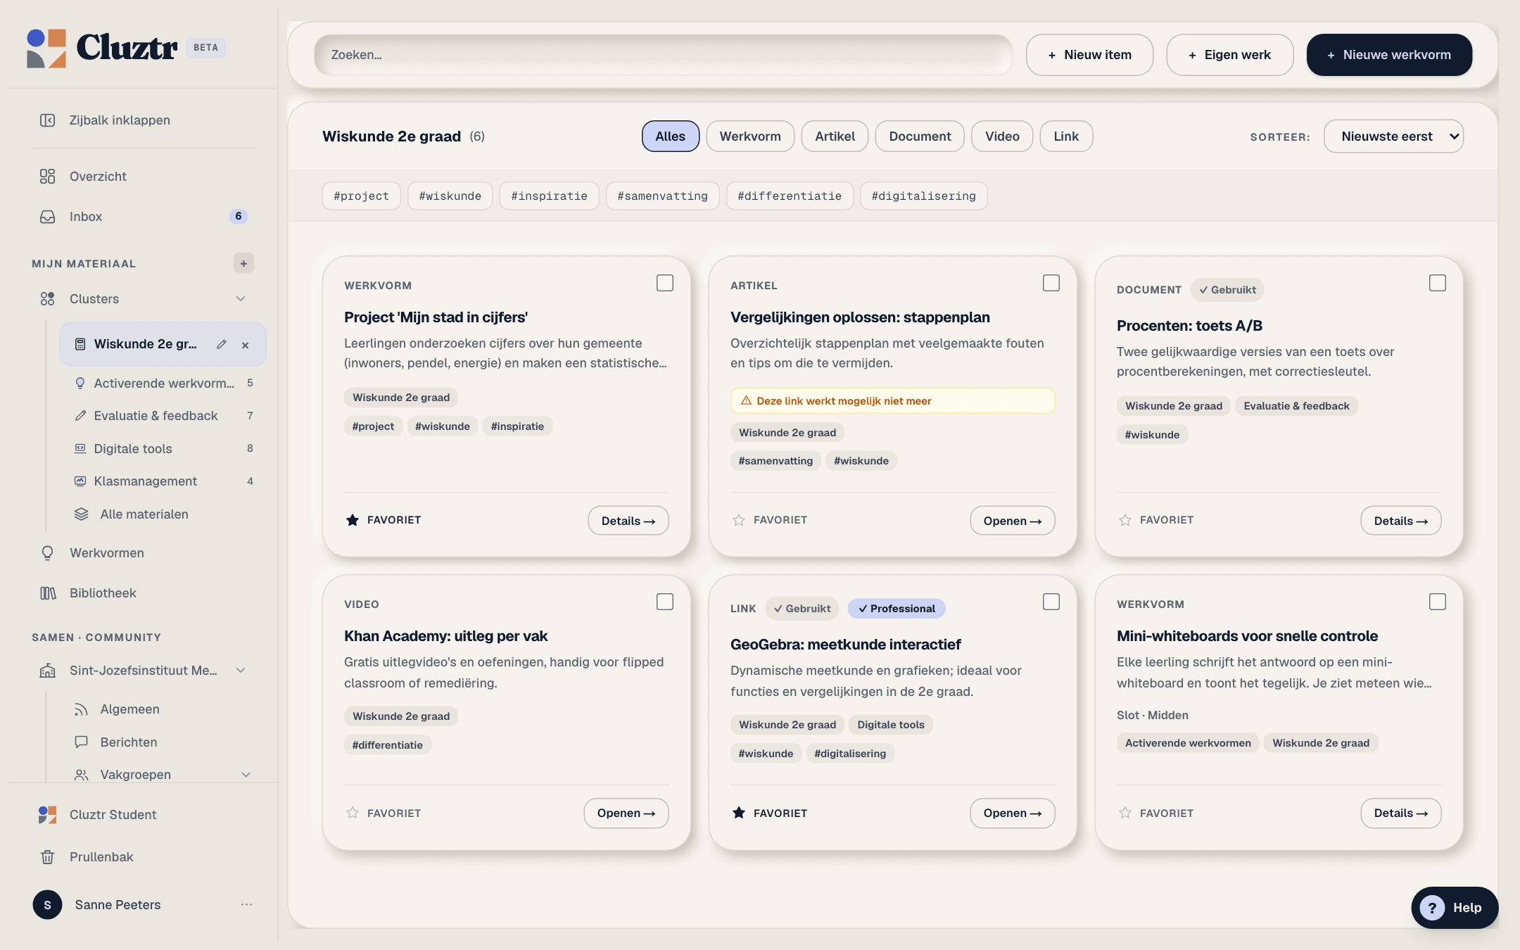Open the Help button

[x=1455, y=908]
